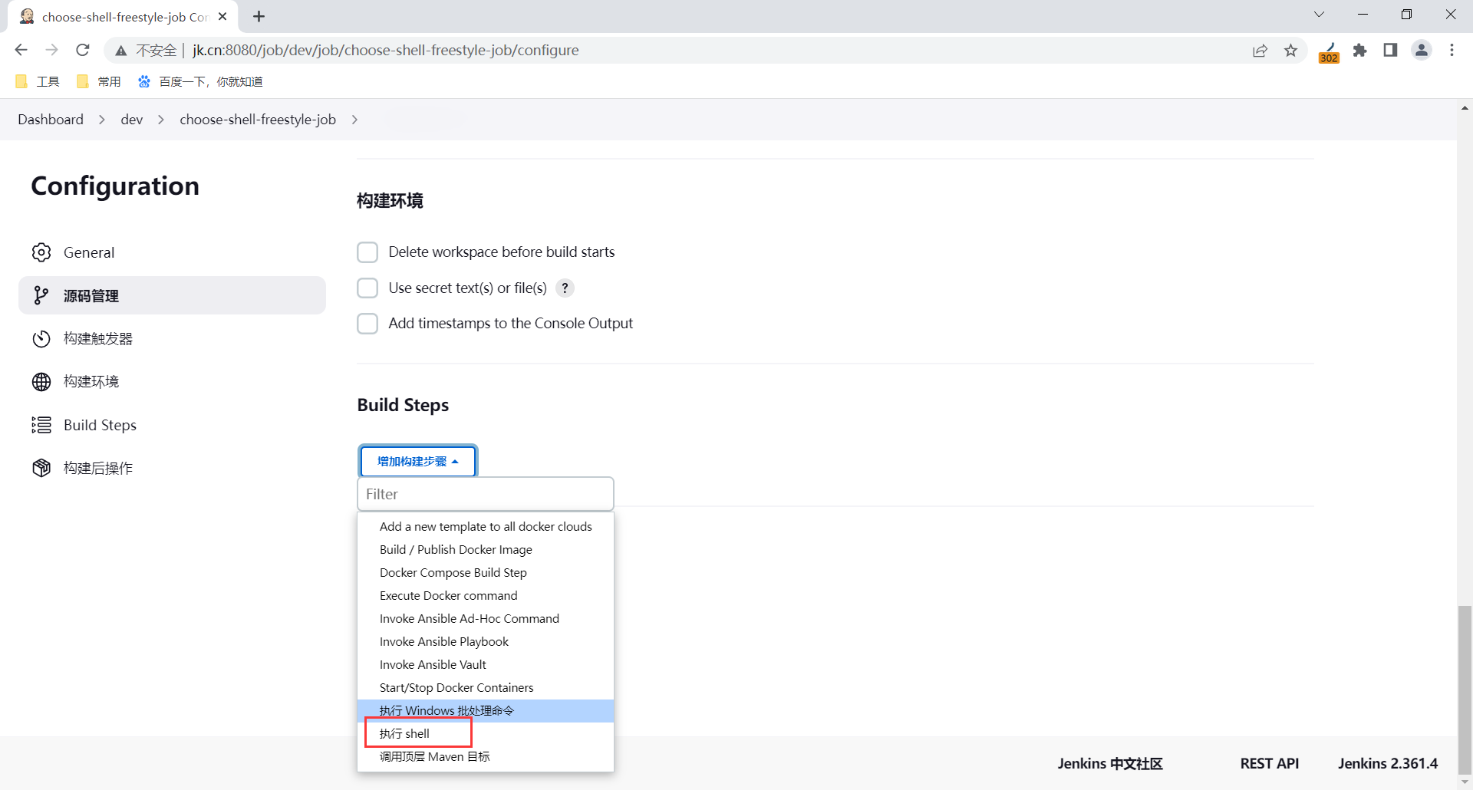The width and height of the screenshot is (1473, 790).
Task: Select 执行 Windows 批处理命令 step
Action: tap(486, 711)
